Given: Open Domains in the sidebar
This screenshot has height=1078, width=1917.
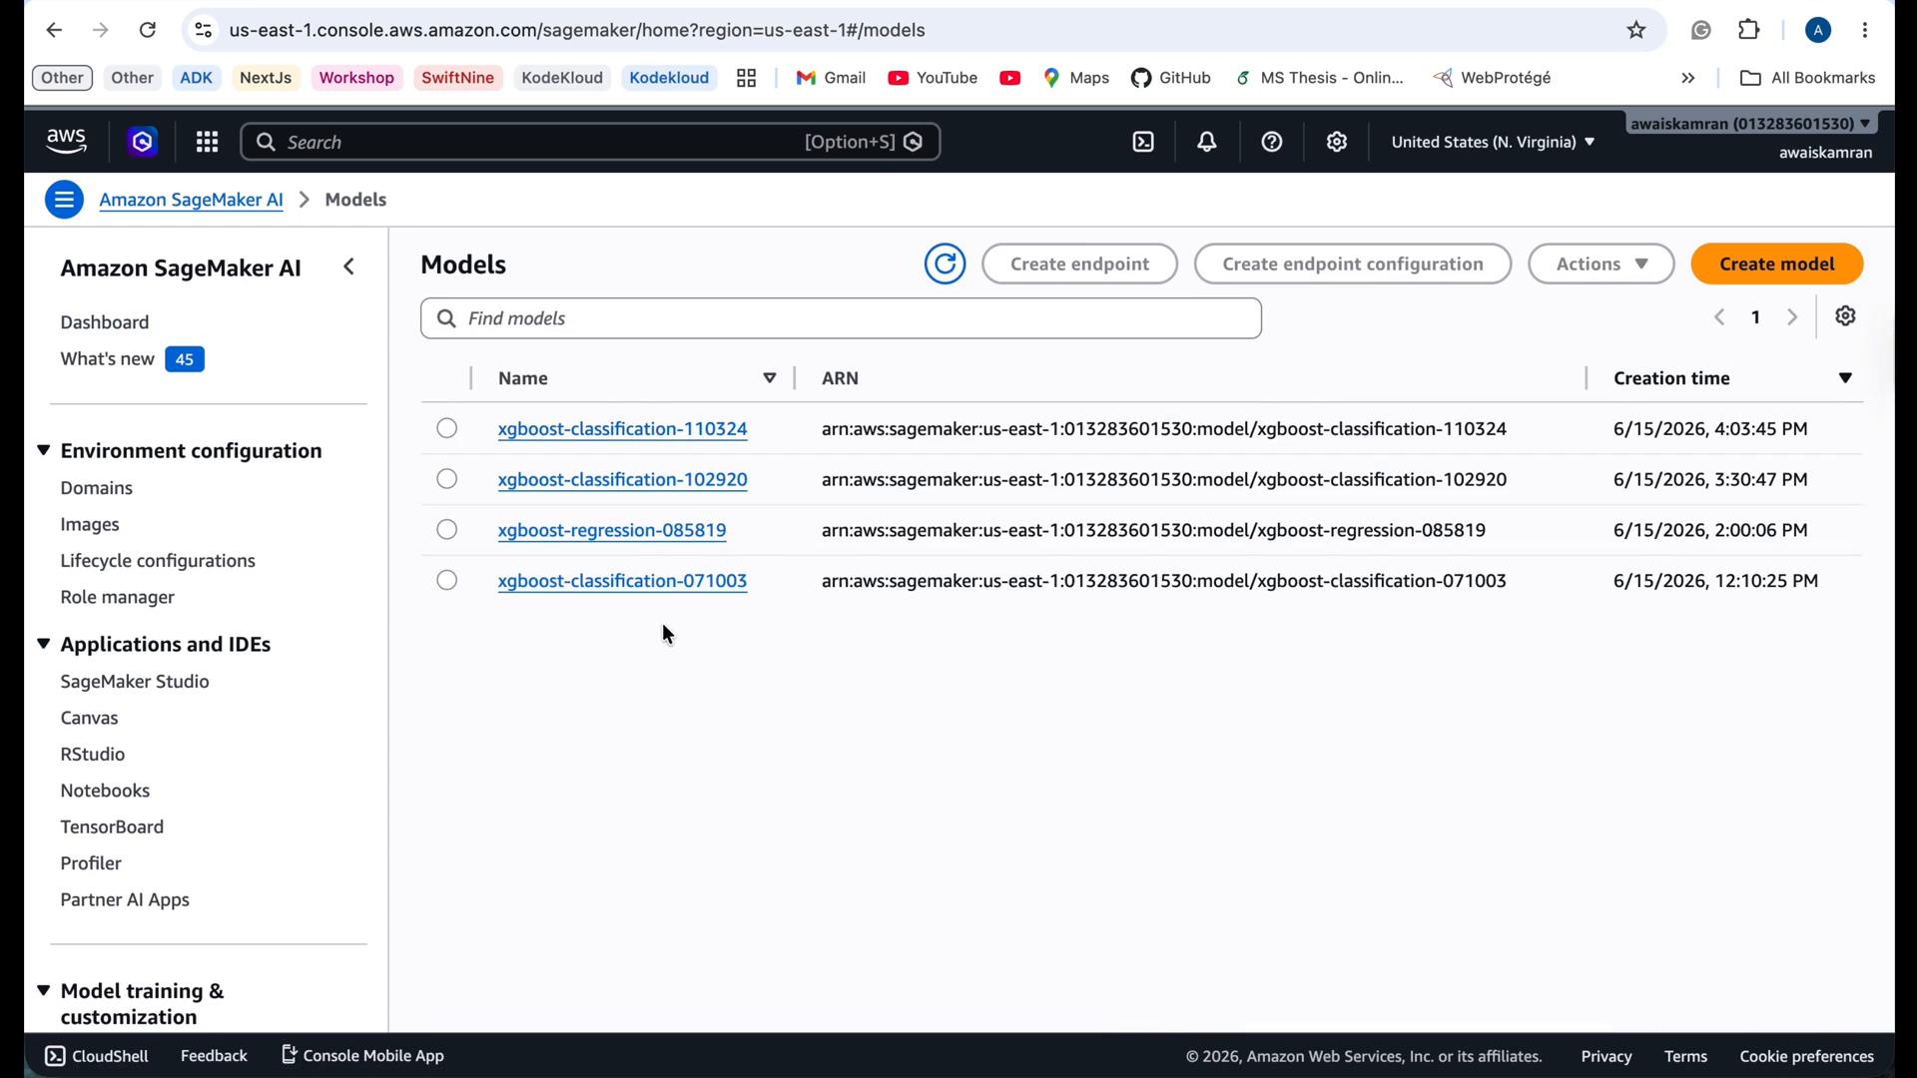Looking at the screenshot, I should (96, 488).
